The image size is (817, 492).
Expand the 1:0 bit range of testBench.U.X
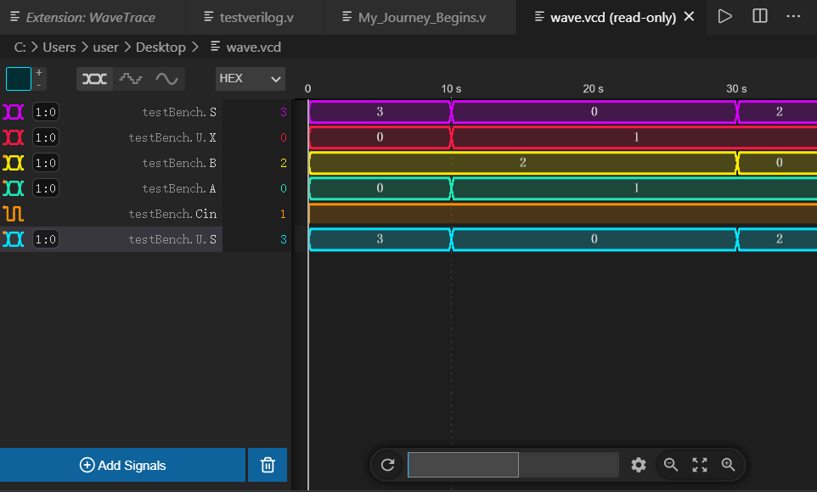tap(46, 137)
